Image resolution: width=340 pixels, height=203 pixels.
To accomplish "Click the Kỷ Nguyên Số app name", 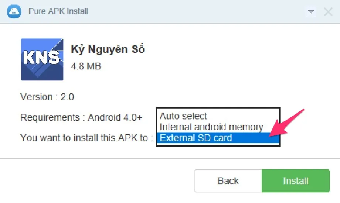I will tap(108, 49).
